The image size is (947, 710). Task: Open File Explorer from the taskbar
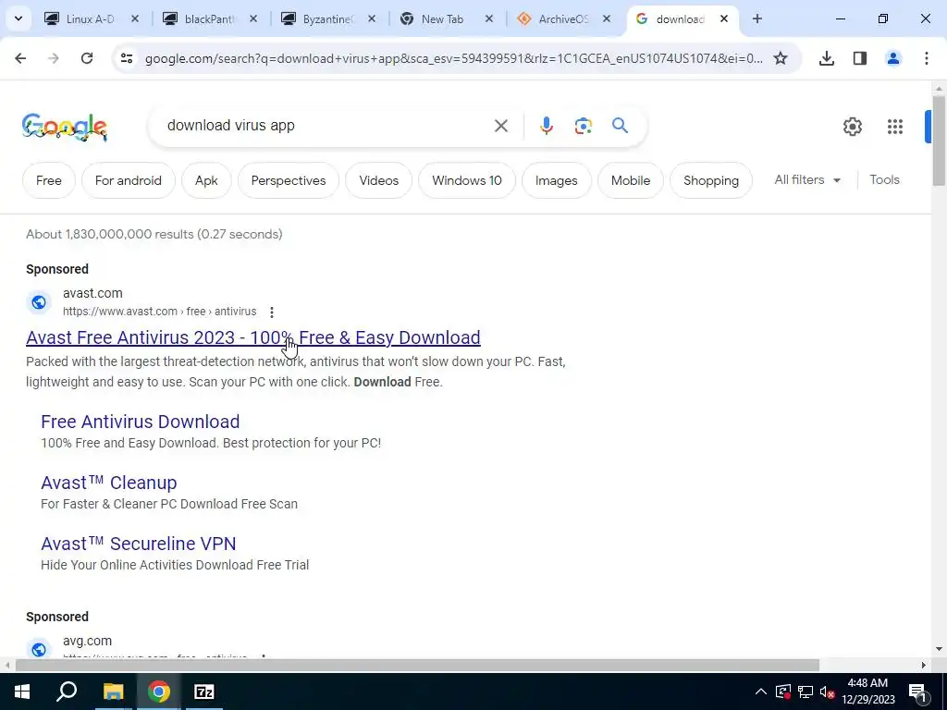click(113, 692)
